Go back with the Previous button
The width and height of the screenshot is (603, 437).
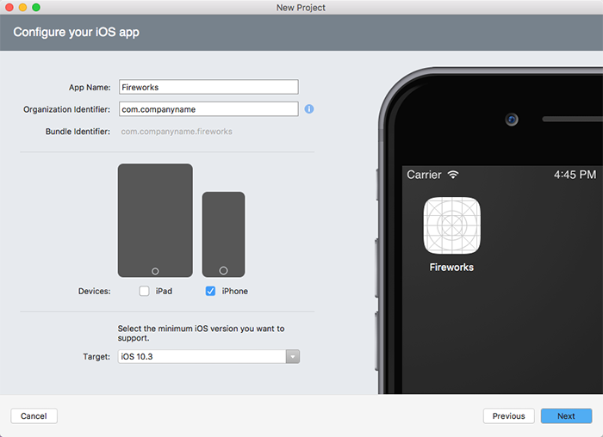pyautogui.click(x=508, y=416)
